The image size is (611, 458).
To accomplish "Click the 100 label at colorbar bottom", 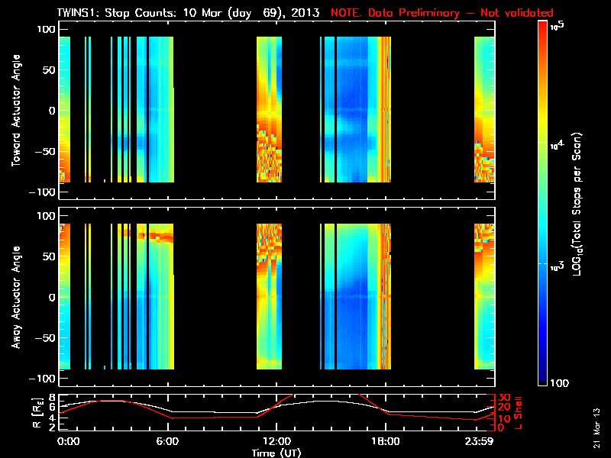I will tap(565, 382).
